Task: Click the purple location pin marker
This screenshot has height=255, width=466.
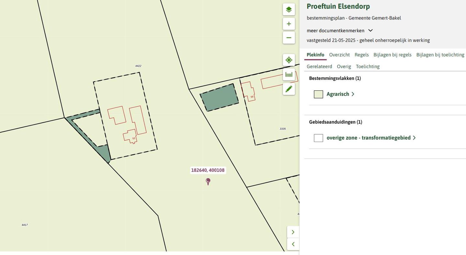Action: click(x=208, y=181)
